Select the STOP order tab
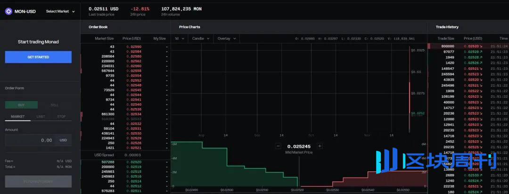The image size is (509, 194). [61, 116]
